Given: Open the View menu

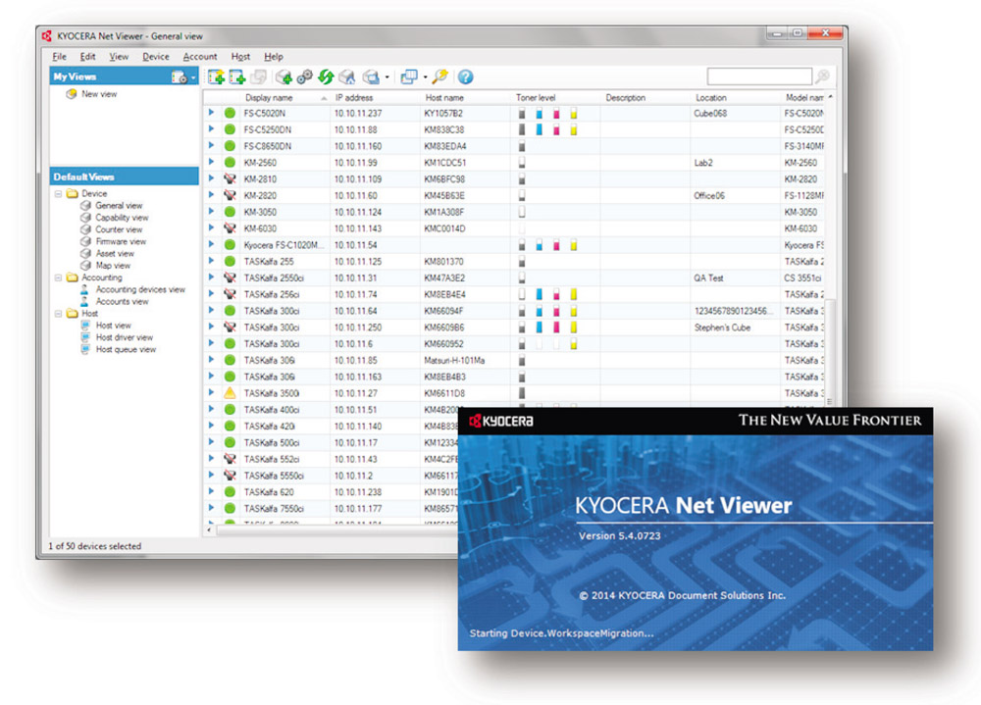Looking at the screenshot, I should click(x=119, y=56).
